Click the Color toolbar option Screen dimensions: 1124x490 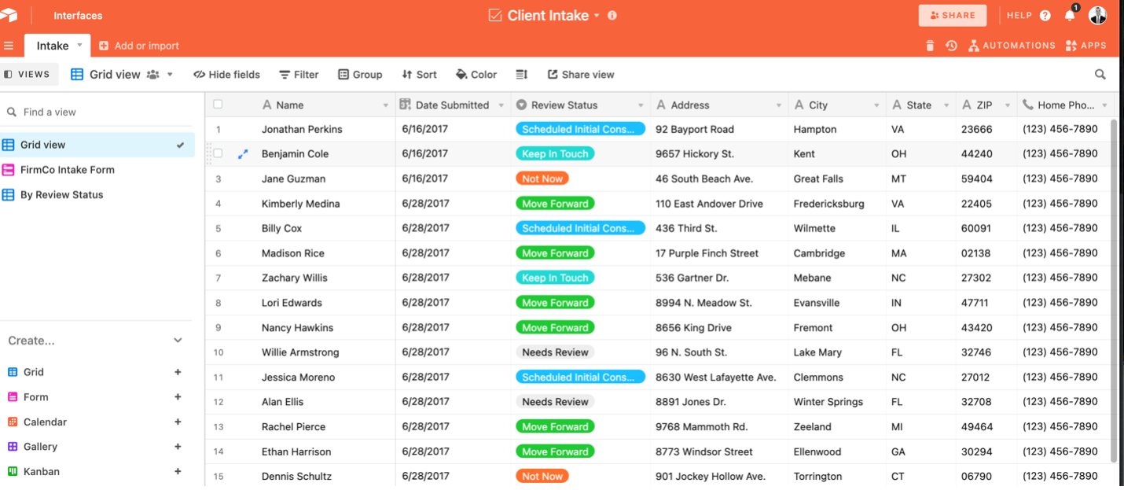(x=476, y=75)
